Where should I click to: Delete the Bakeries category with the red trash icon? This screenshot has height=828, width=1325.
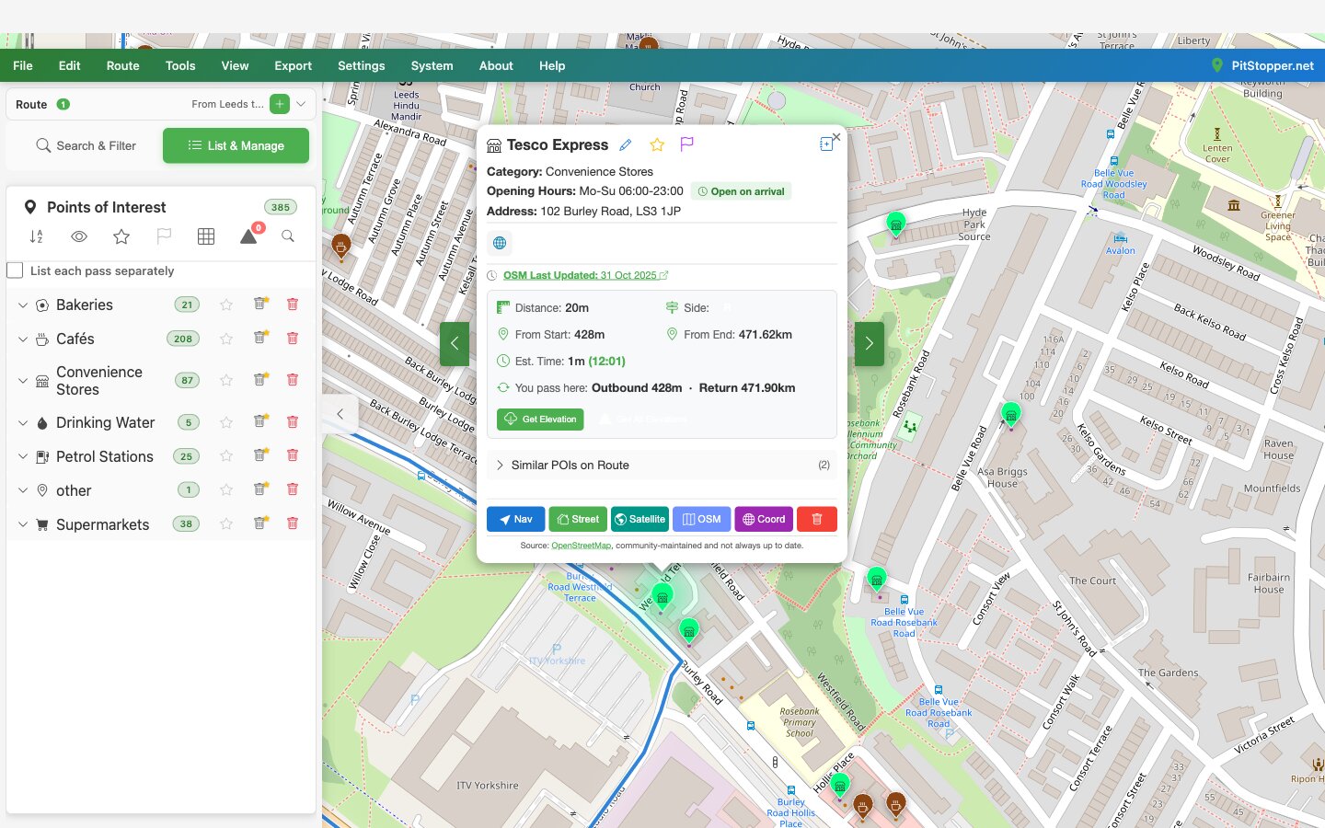click(x=293, y=305)
